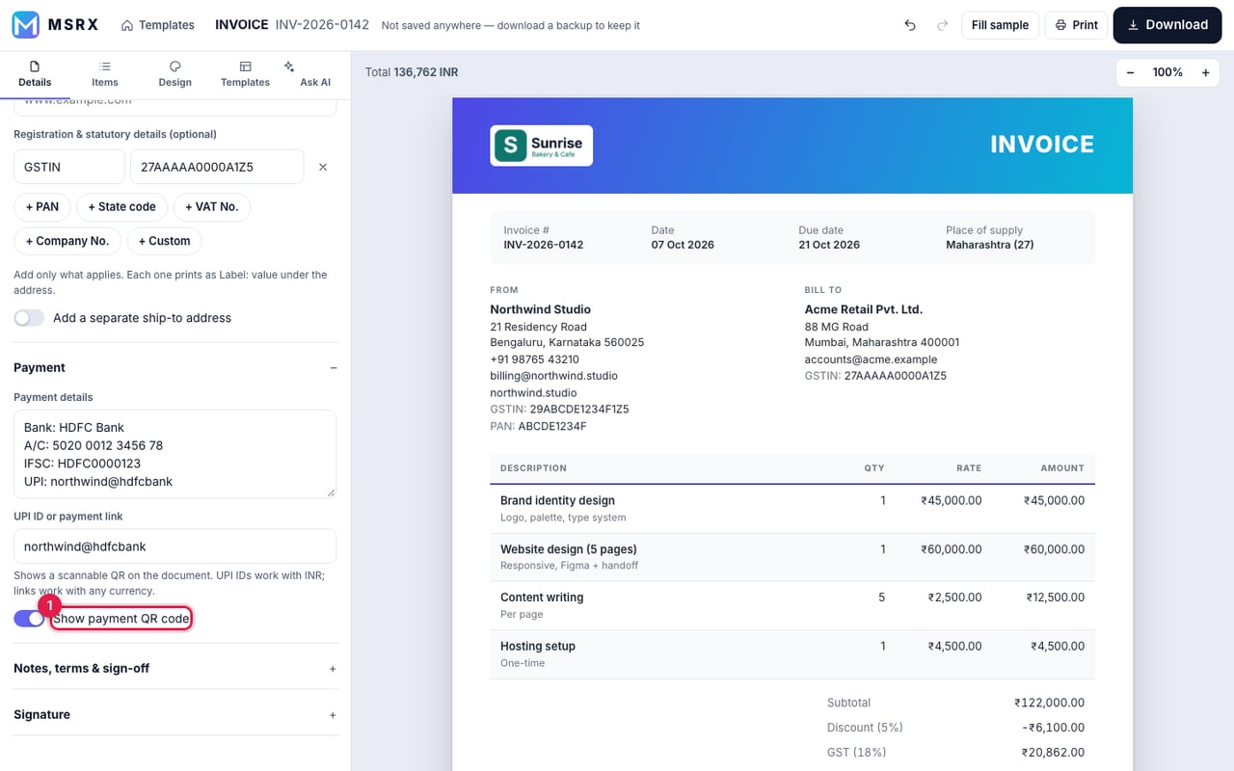Select Northwind Studio name on invoice
1234x771 pixels.
pyautogui.click(x=540, y=309)
